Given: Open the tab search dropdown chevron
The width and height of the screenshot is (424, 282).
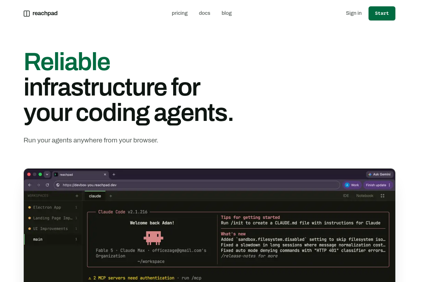Looking at the screenshot, I should [47, 174].
